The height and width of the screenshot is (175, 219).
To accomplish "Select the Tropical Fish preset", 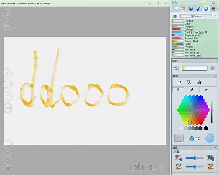I will point(192,38).
